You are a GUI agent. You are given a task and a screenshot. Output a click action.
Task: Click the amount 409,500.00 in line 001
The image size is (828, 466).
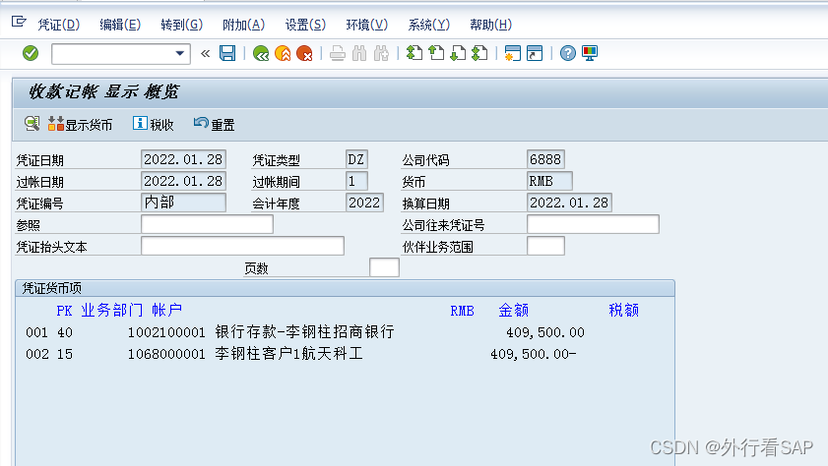click(545, 332)
